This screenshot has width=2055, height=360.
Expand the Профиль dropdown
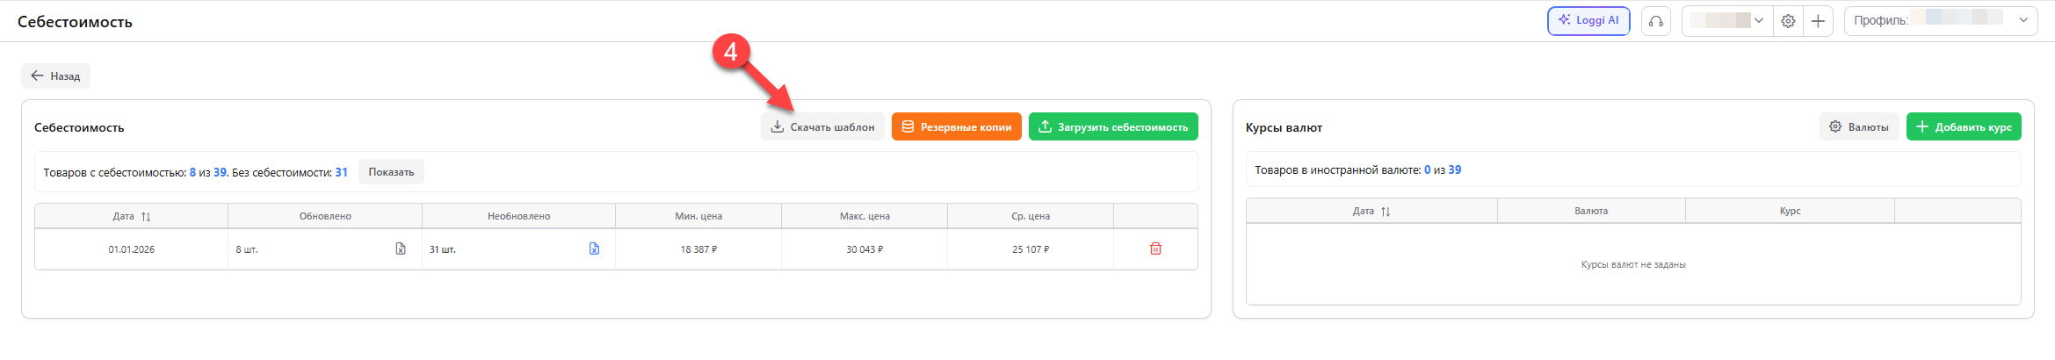click(1940, 21)
